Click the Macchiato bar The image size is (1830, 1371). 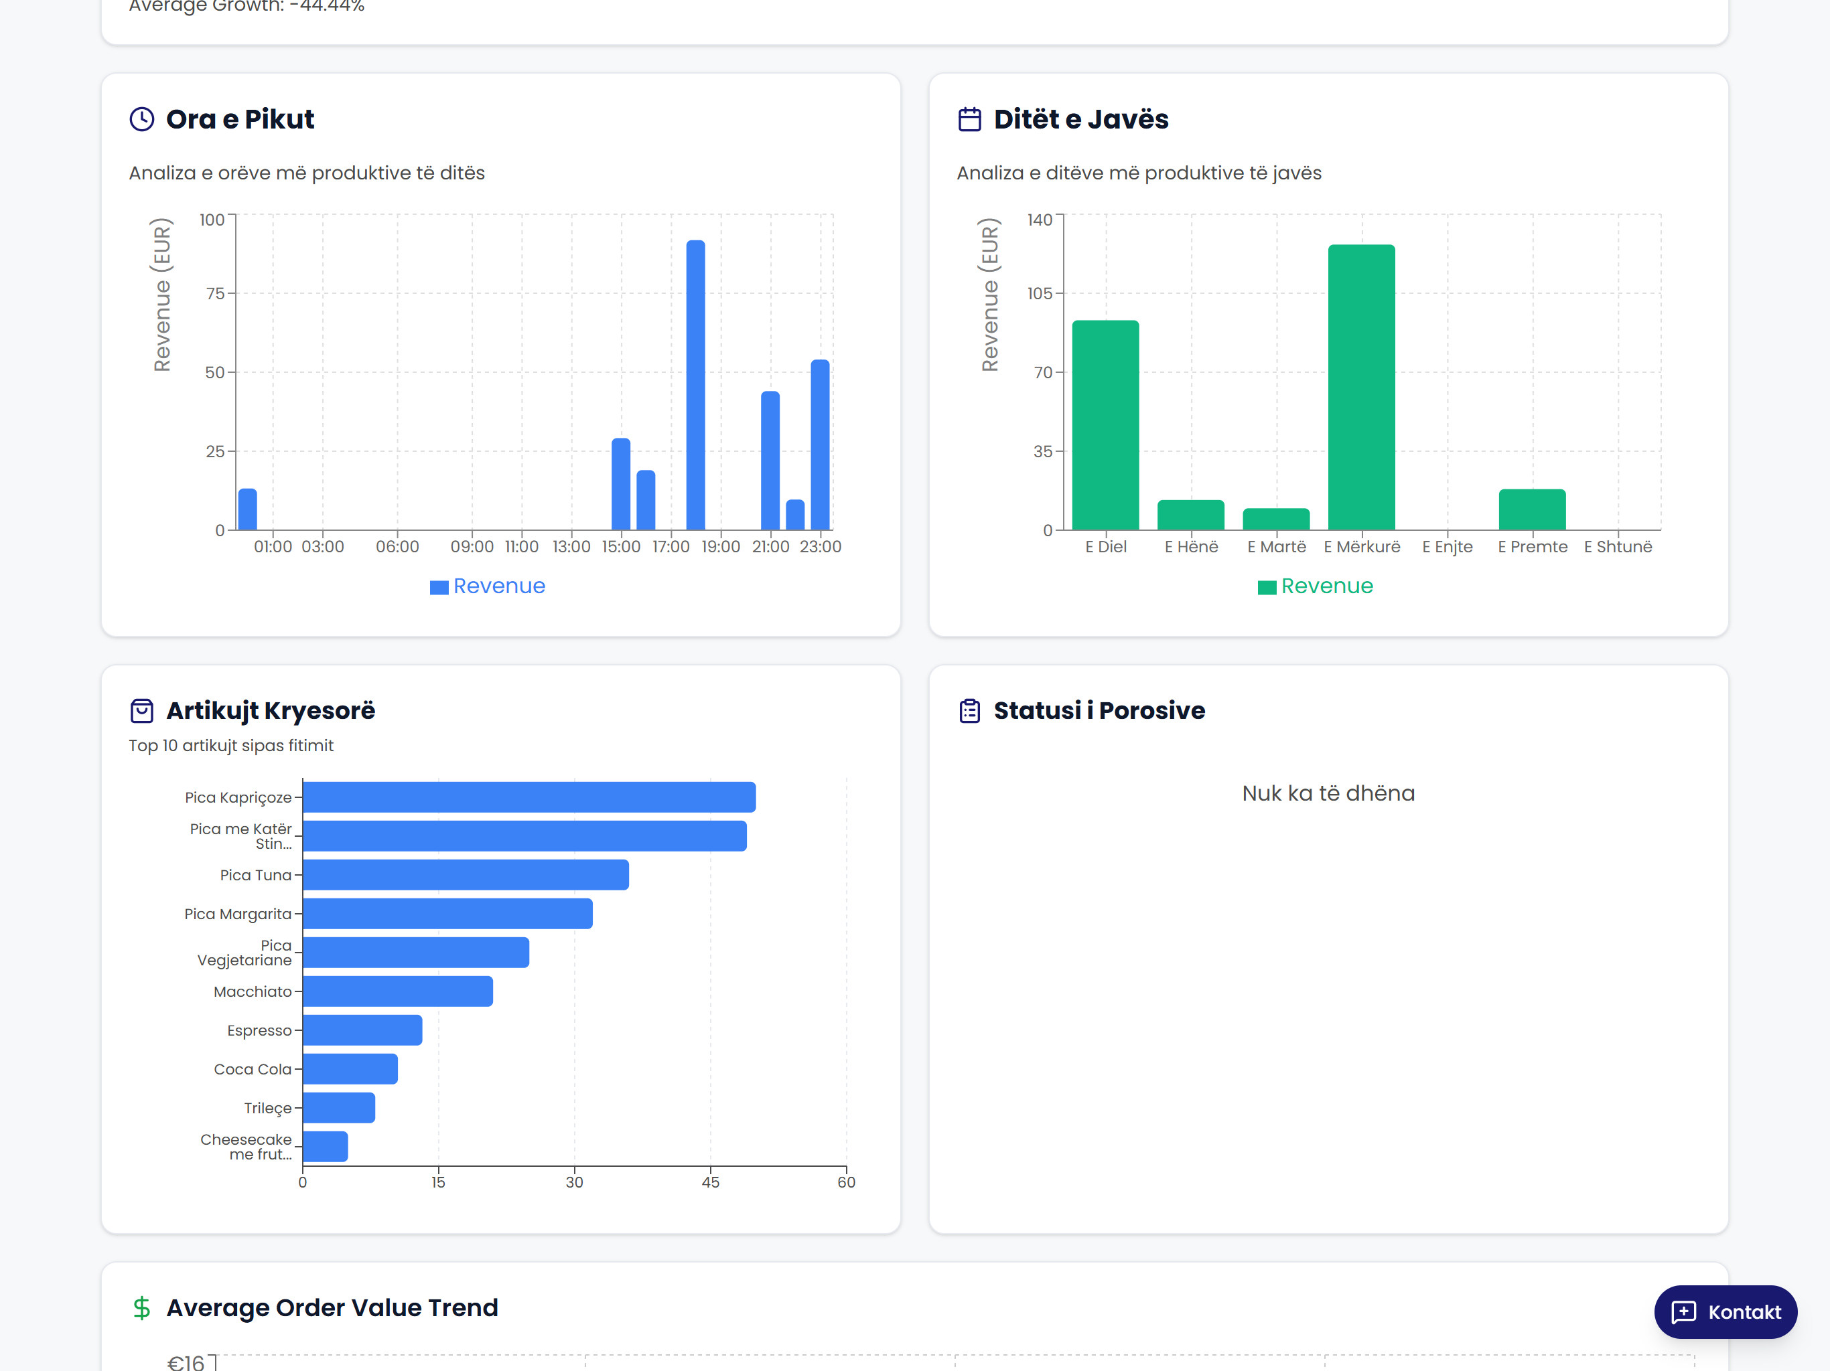(x=397, y=991)
